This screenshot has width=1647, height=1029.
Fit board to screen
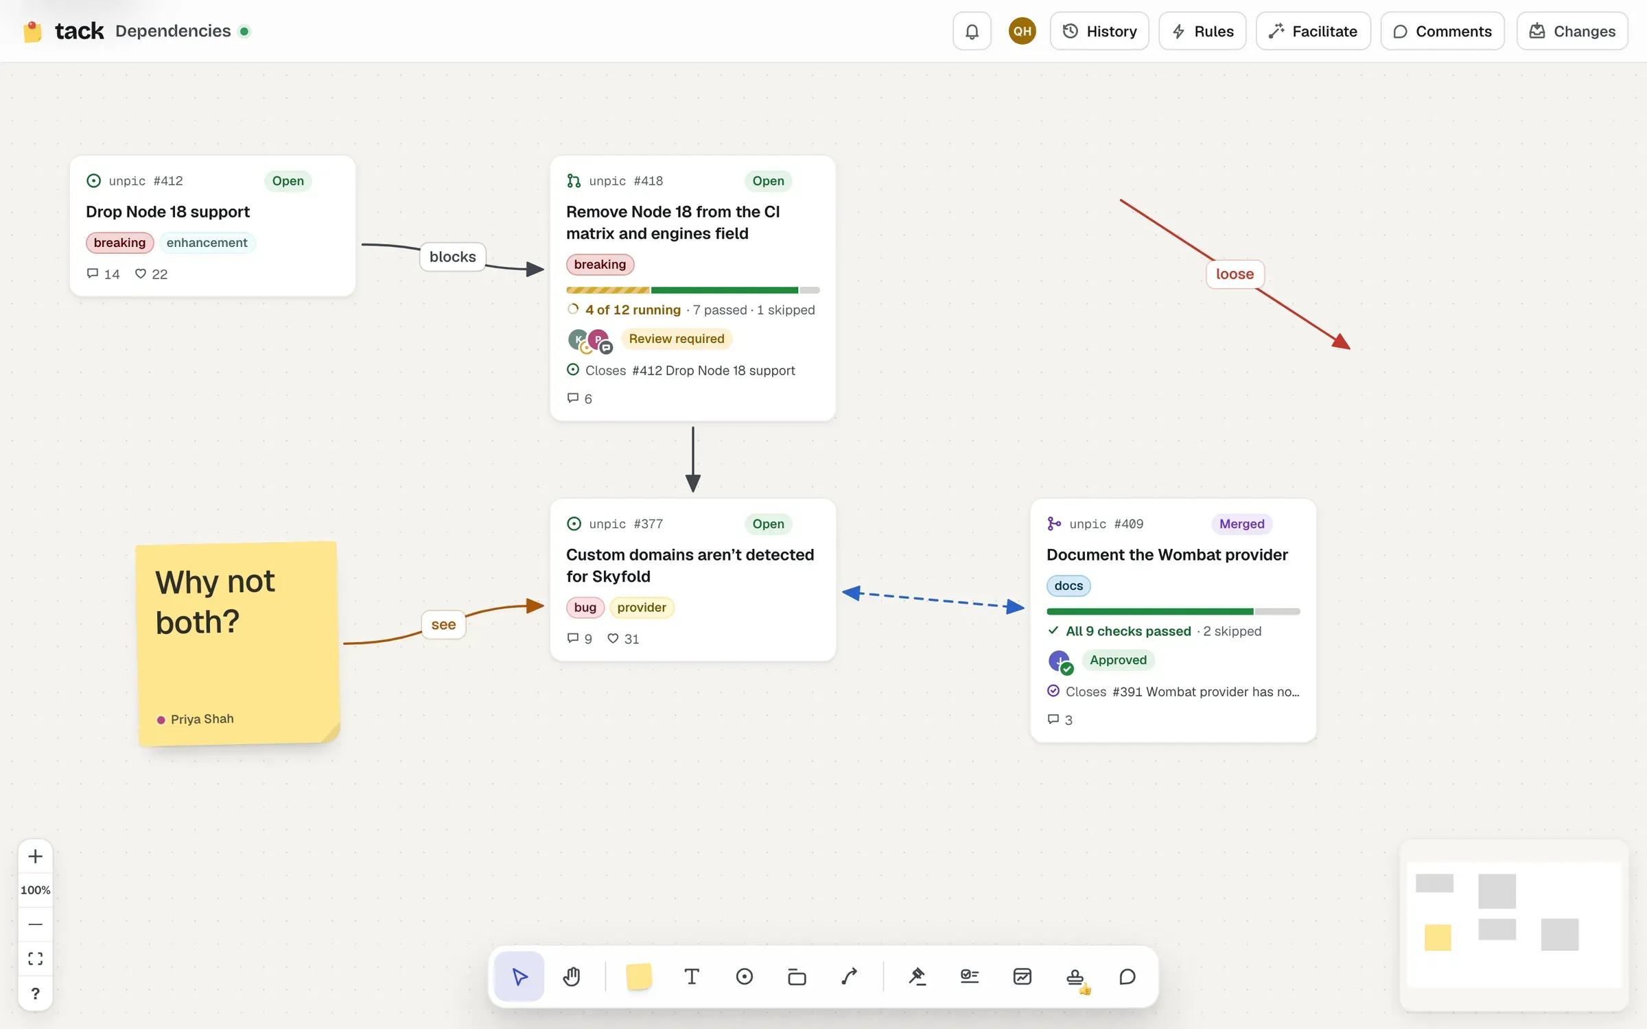click(35, 958)
